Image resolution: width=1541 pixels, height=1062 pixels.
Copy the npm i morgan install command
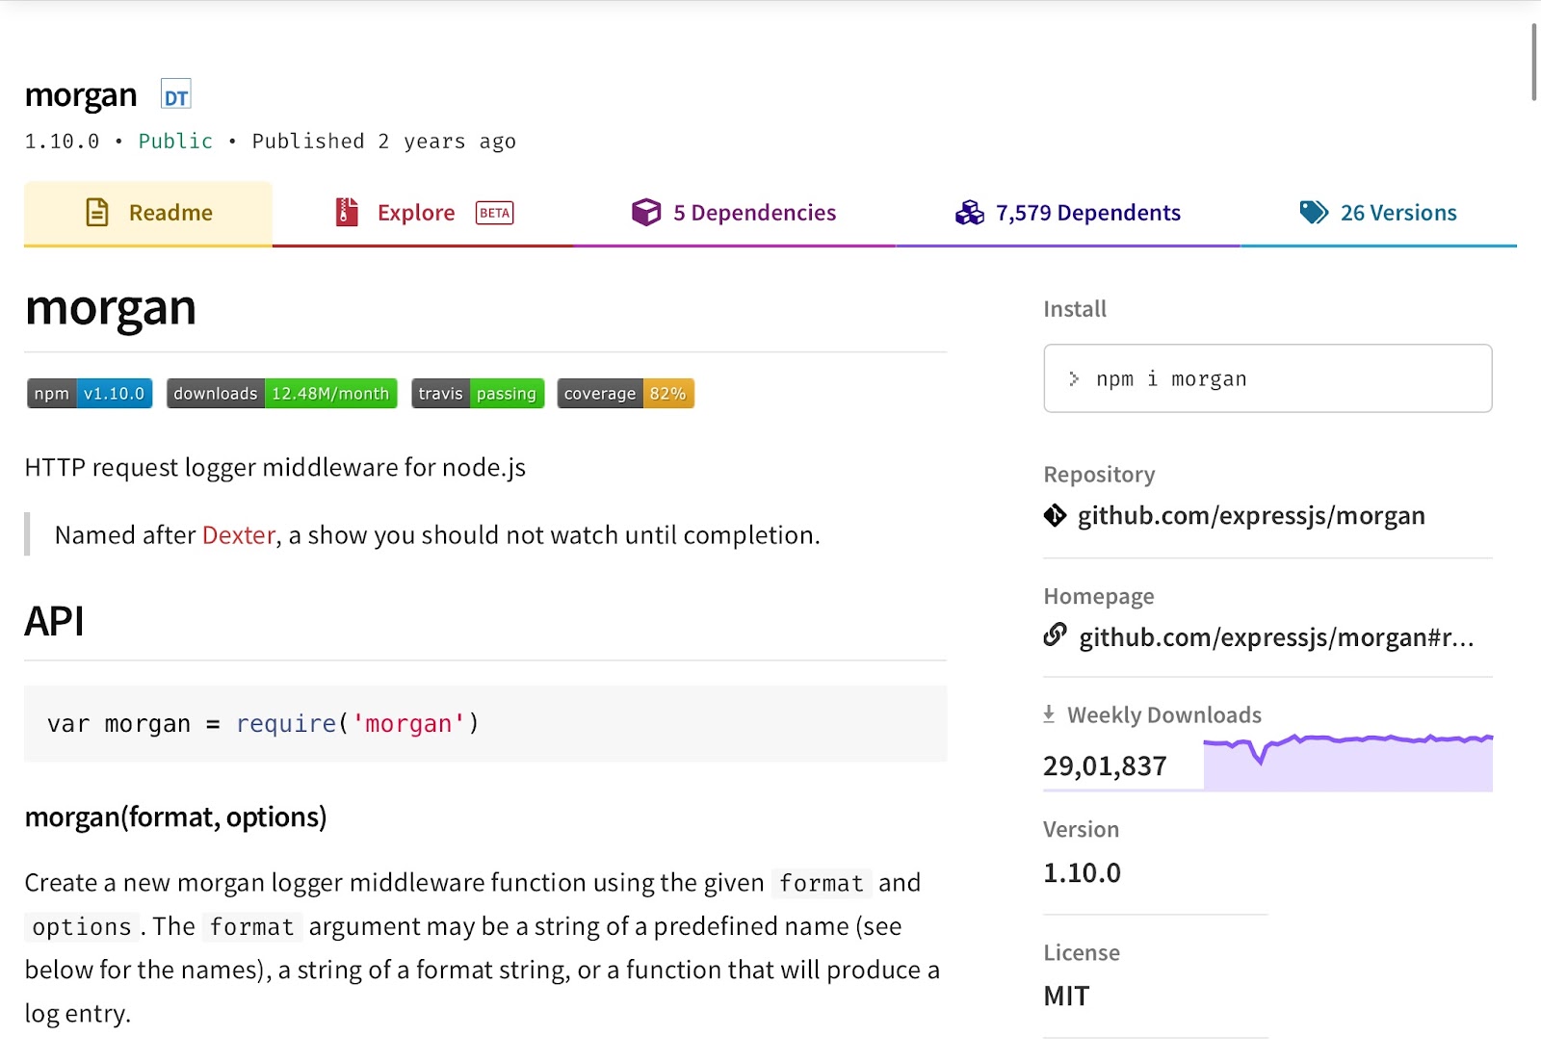(x=1267, y=378)
